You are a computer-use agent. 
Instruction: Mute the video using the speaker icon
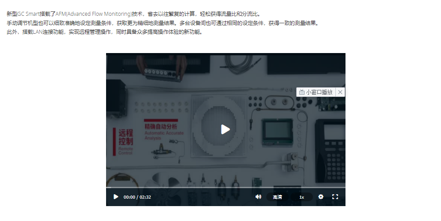click(x=258, y=196)
